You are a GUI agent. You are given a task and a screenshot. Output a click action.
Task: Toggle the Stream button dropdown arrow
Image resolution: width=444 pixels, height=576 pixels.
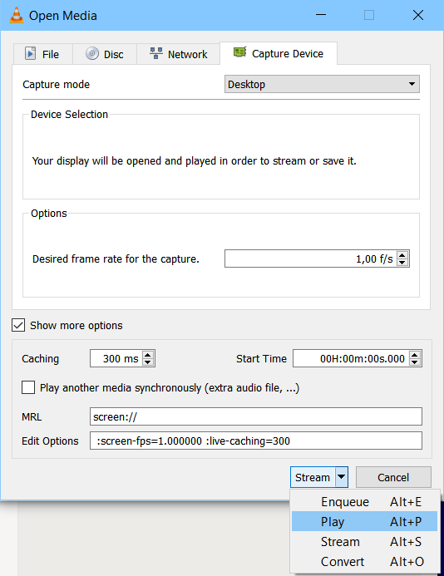pyautogui.click(x=342, y=477)
